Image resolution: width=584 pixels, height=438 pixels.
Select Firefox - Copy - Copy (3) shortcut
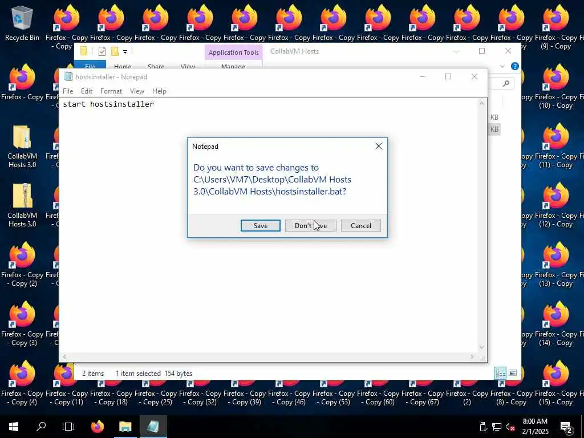coord(22,324)
